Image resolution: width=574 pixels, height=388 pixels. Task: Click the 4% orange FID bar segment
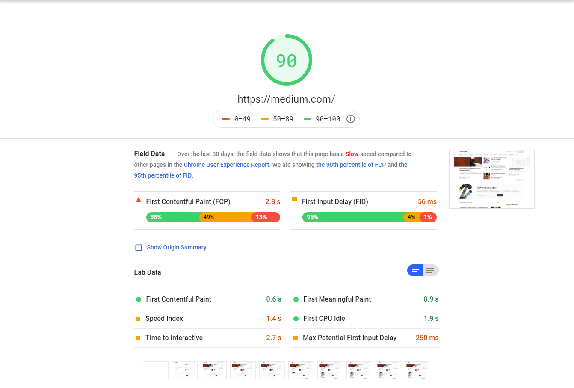coord(412,217)
